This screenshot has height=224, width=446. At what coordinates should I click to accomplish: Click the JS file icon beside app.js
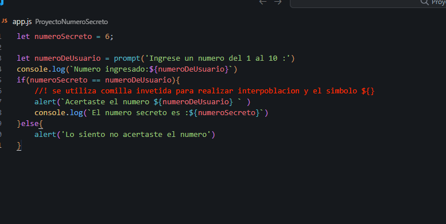(4, 21)
